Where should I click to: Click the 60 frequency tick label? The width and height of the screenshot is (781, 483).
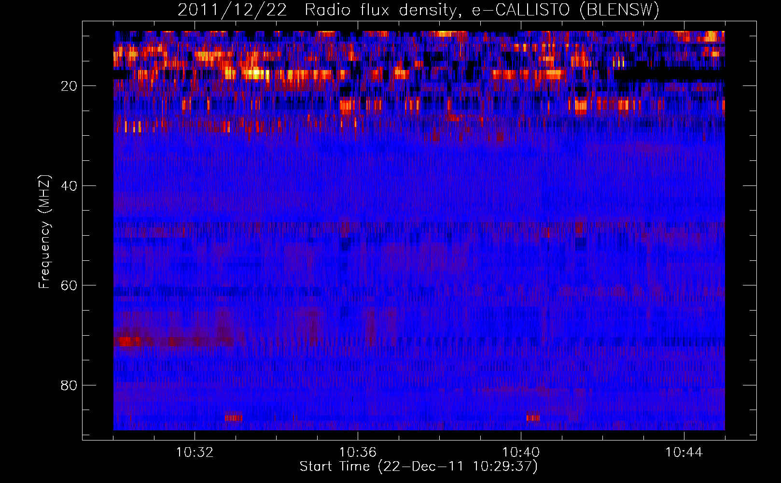click(x=70, y=285)
